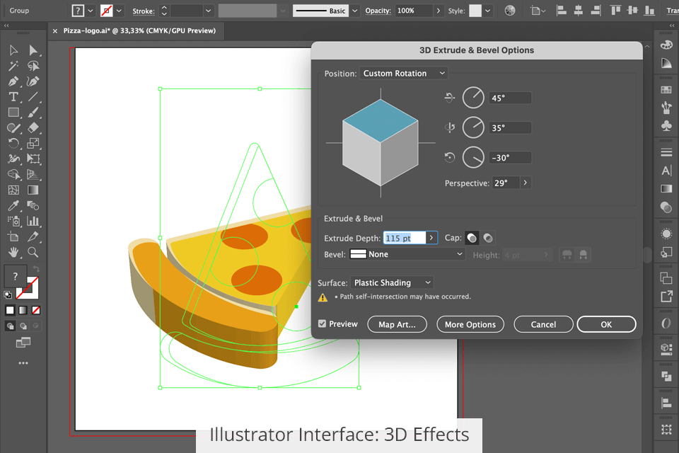Screen dimensions: 679x453
Task: Pick the Magic Wand tool
Action: tap(13, 66)
